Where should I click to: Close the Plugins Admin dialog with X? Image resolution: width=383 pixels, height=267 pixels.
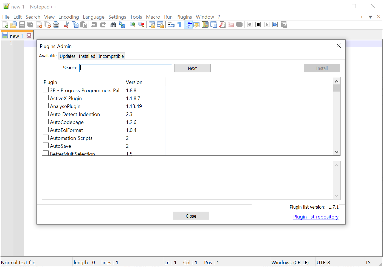click(339, 46)
